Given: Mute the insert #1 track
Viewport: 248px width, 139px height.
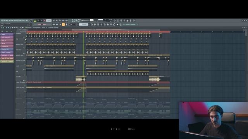Looking at the screenshot, I should (25, 80).
